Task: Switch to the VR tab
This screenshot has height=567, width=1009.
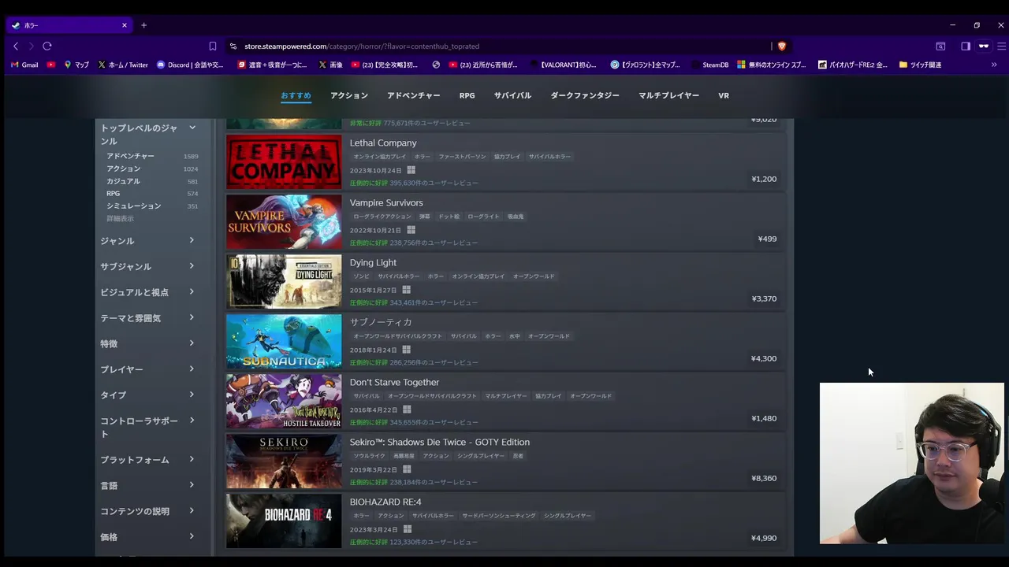Action: click(x=724, y=95)
